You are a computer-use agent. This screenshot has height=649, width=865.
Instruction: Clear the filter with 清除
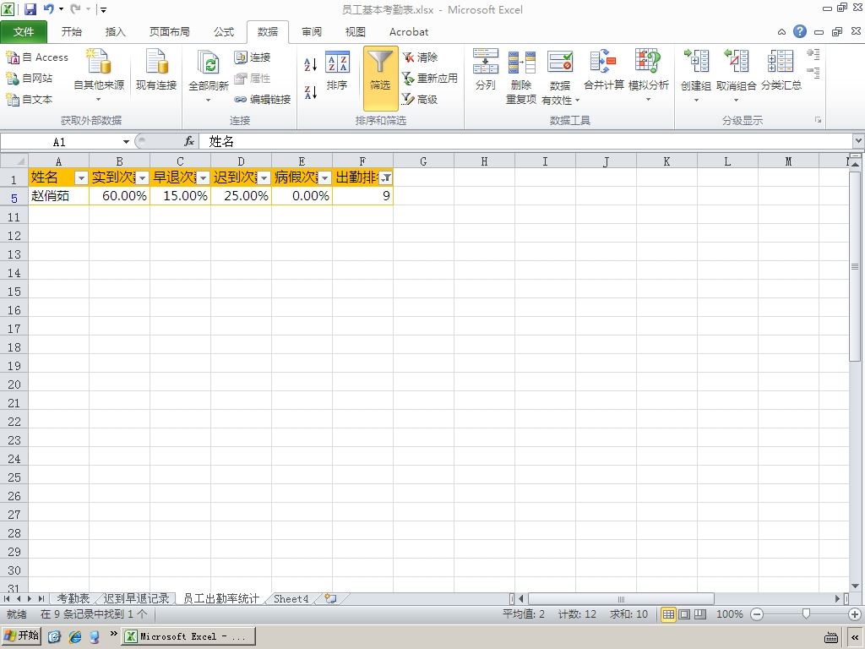pos(420,57)
